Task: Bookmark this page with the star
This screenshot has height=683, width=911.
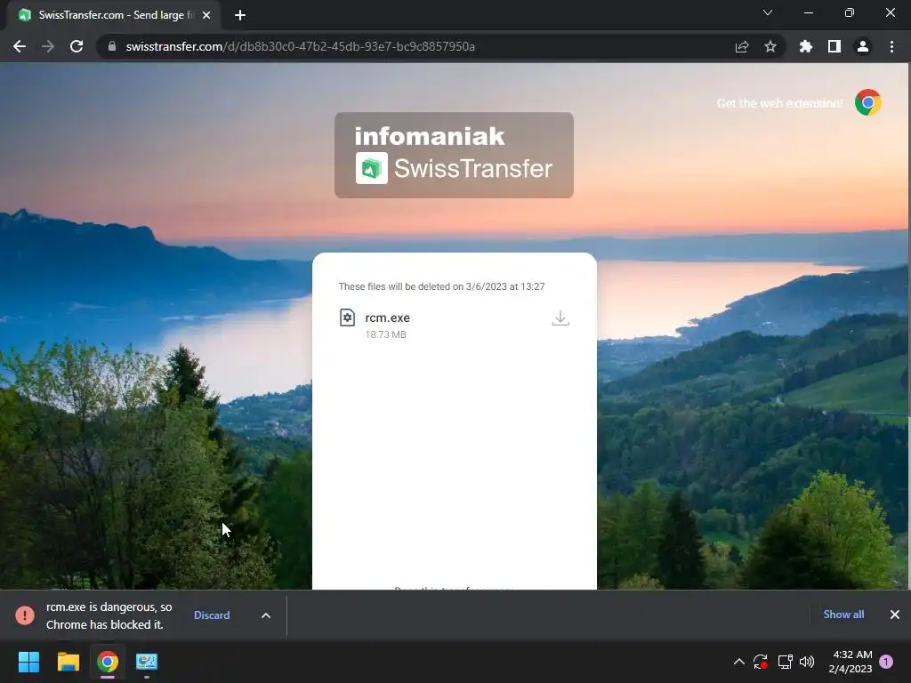Action: 770,46
